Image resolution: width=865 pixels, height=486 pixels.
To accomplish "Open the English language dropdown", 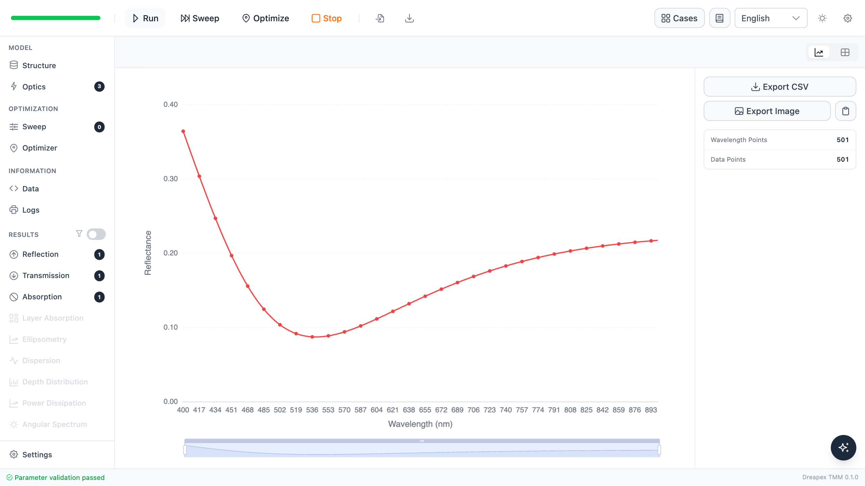I will (771, 18).
